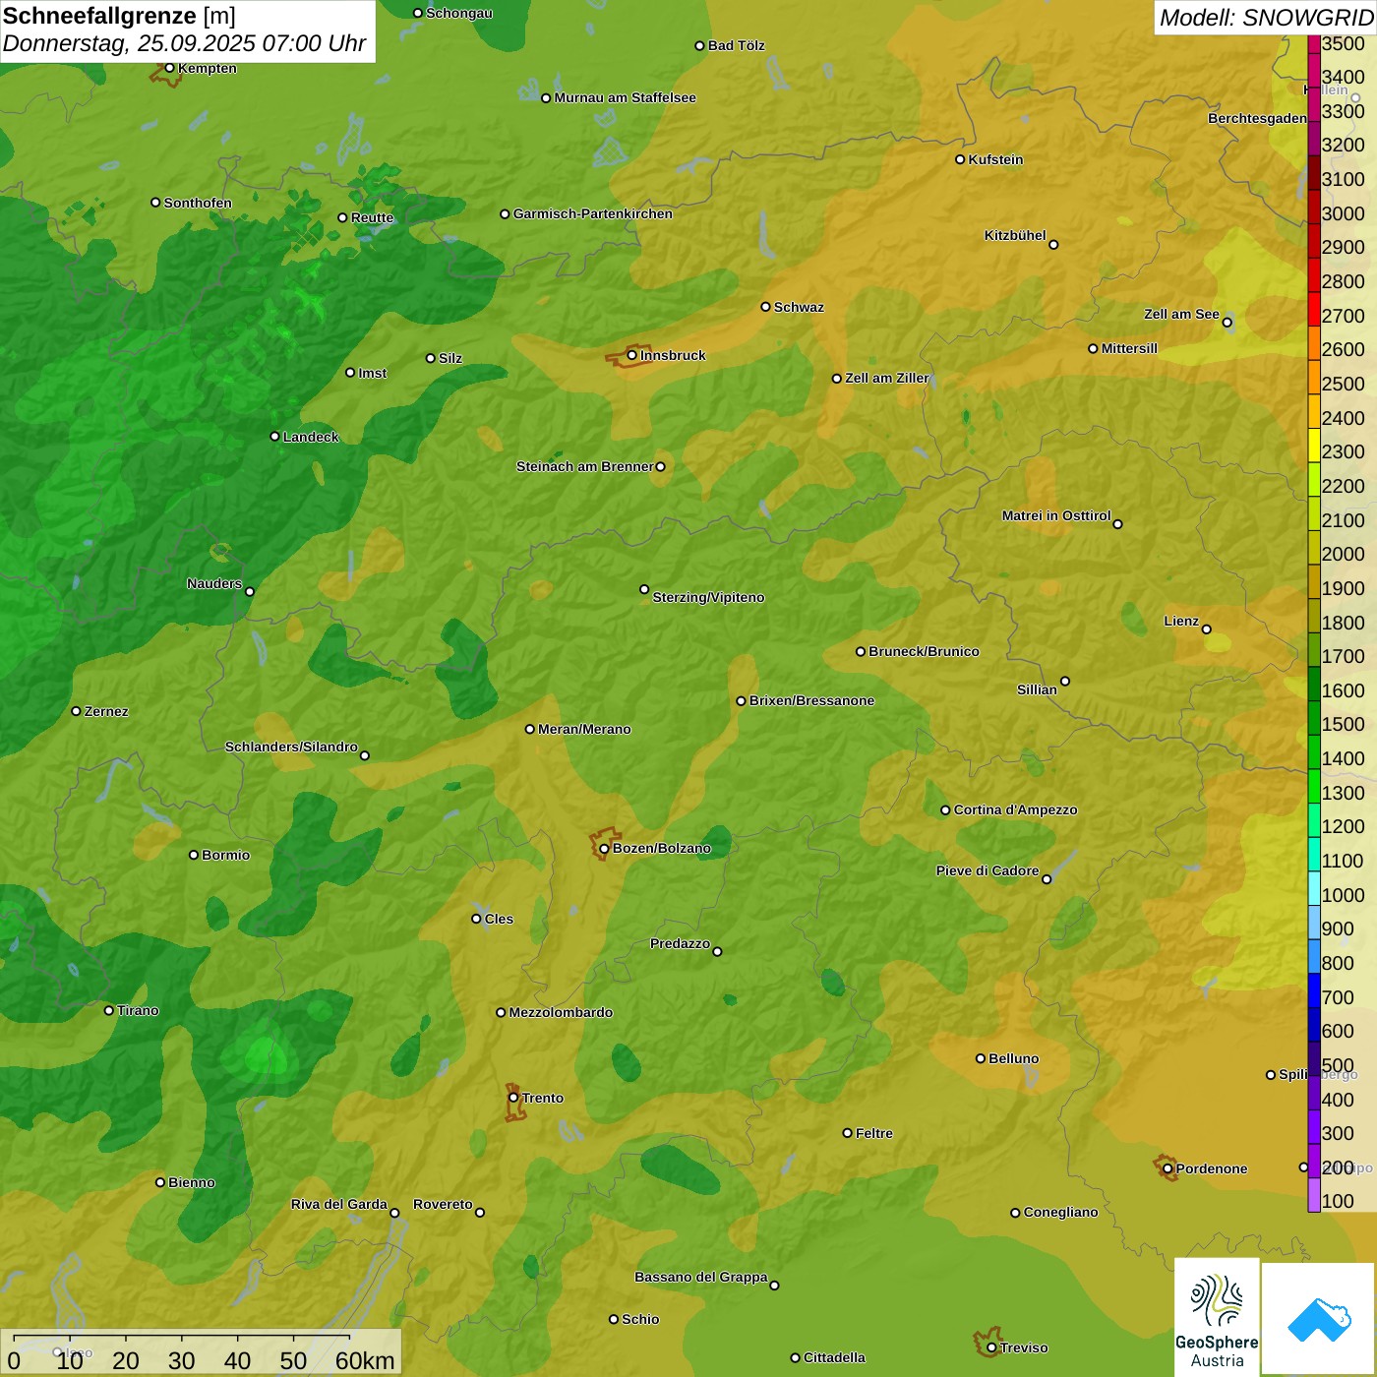Select the Bozen/Bolzano city marker
Viewport: 1377px width, 1377px height.
tap(604, 849)
